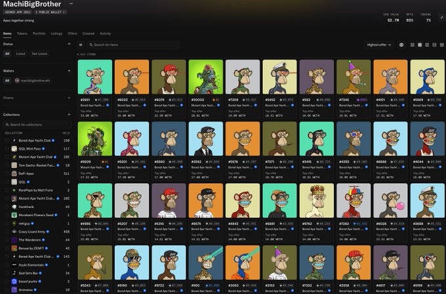
Task: Click the QQL Mint Pass collection icon
Action: 14,148
